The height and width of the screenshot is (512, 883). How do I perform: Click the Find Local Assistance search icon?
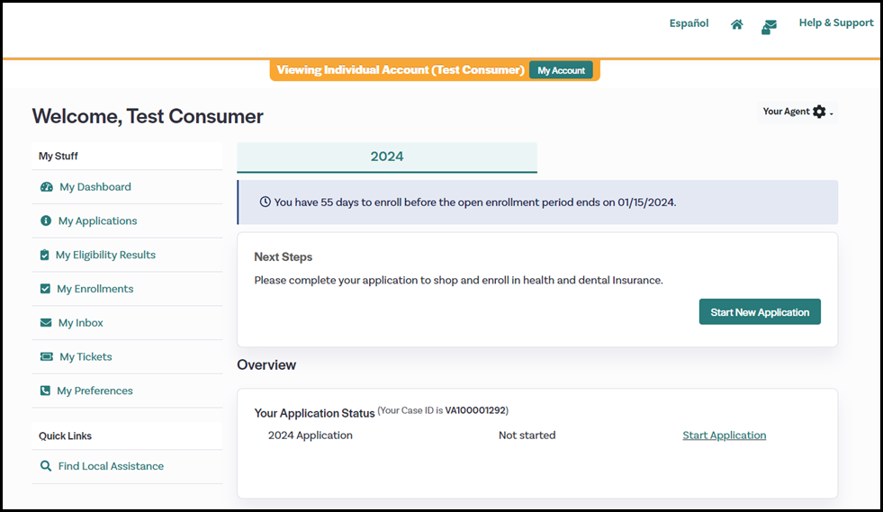pyautogui.click(x=46, y=466)
